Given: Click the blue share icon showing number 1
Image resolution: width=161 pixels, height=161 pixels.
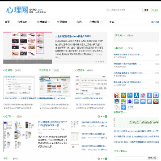Looking at the screenshot, I should point(149,95).
